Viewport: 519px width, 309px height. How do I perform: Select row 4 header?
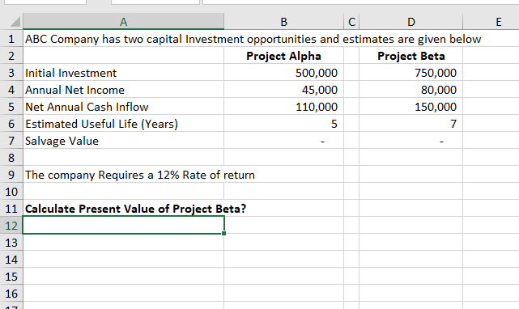[x=11, y=90]
